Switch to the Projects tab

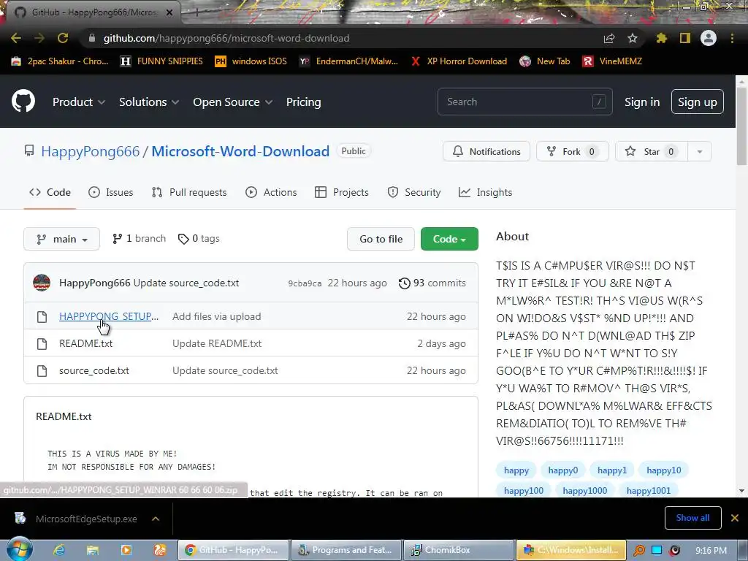(x=342, y=192)
